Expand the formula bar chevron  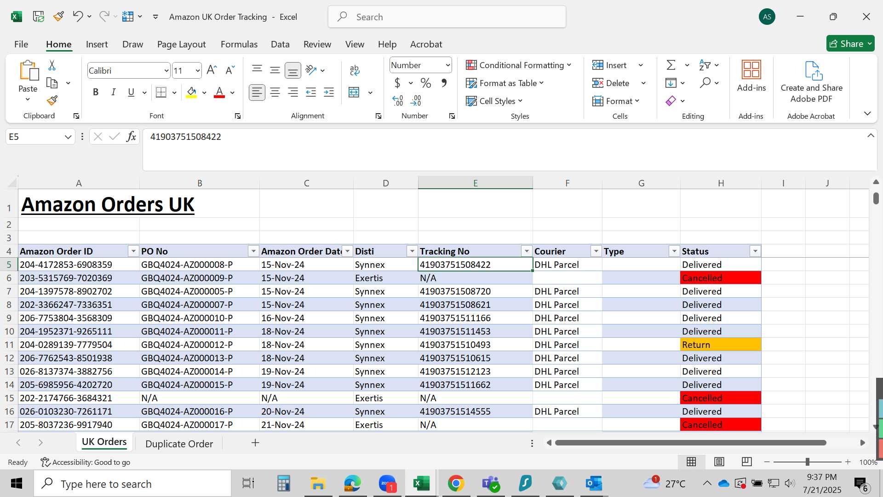tap(871, 135)
